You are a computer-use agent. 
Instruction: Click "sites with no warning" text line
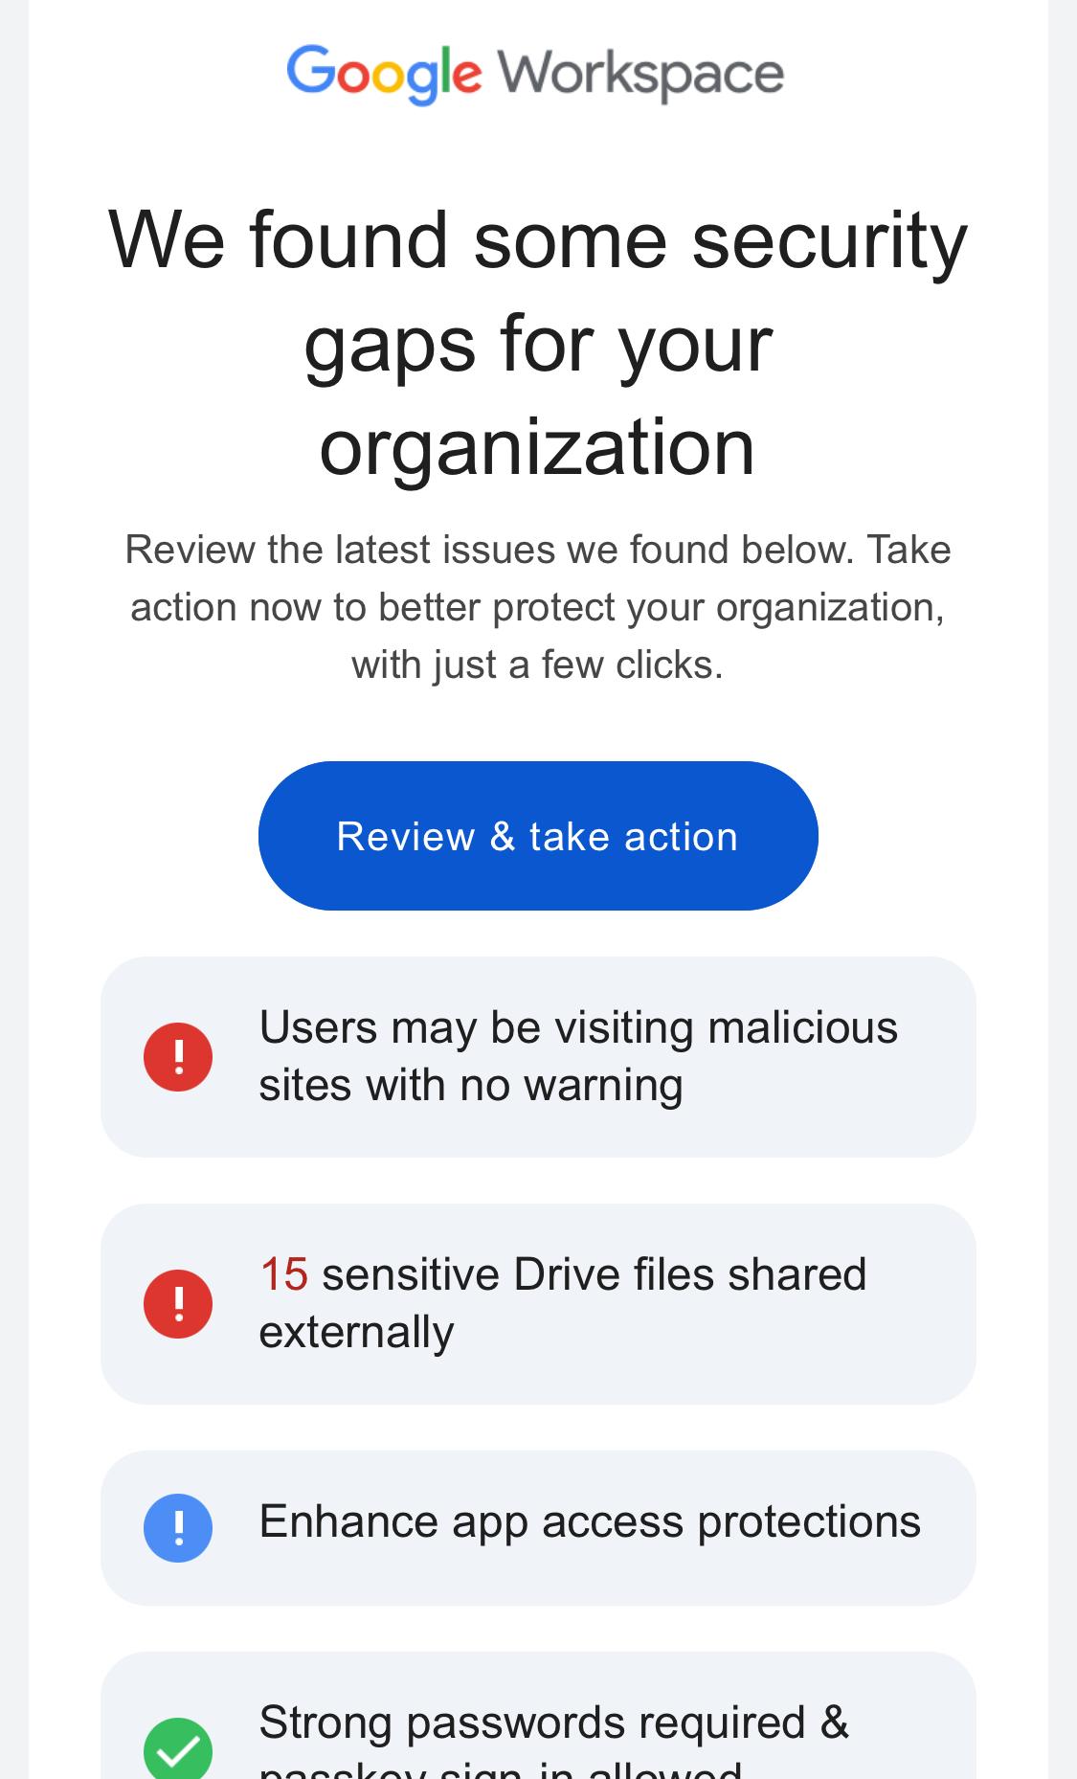tap(471, 1085)
